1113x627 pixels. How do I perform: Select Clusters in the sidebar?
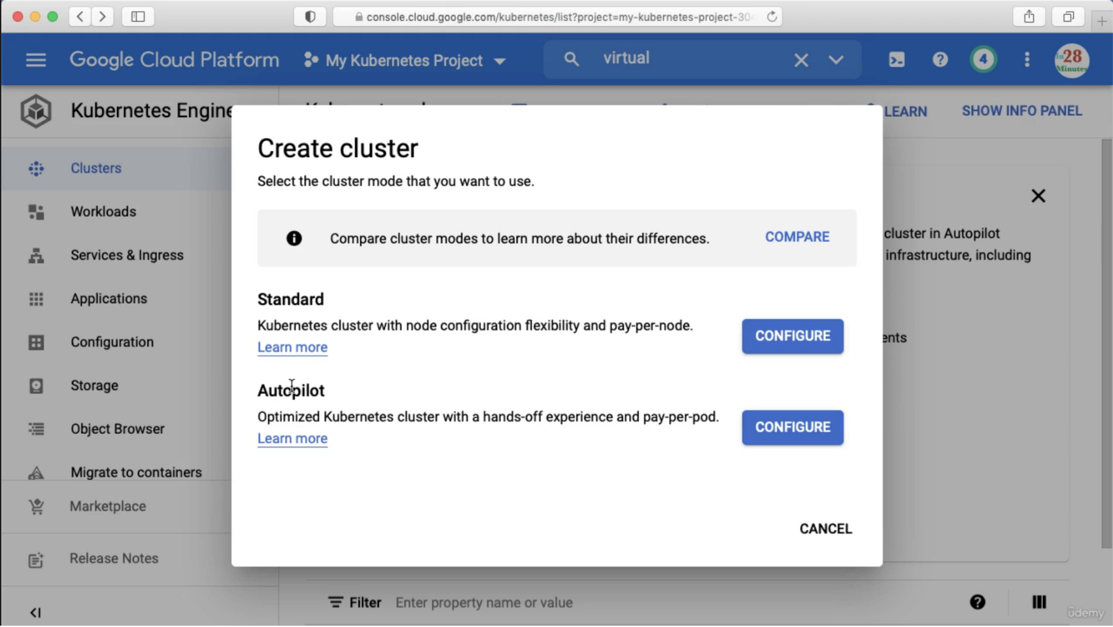tap(96, 168)
